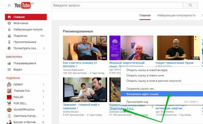Image resolution: width=203 pixels, height=124 pixels.
Task: Open 'Мой канал' sidebar link
Action: 21,23
